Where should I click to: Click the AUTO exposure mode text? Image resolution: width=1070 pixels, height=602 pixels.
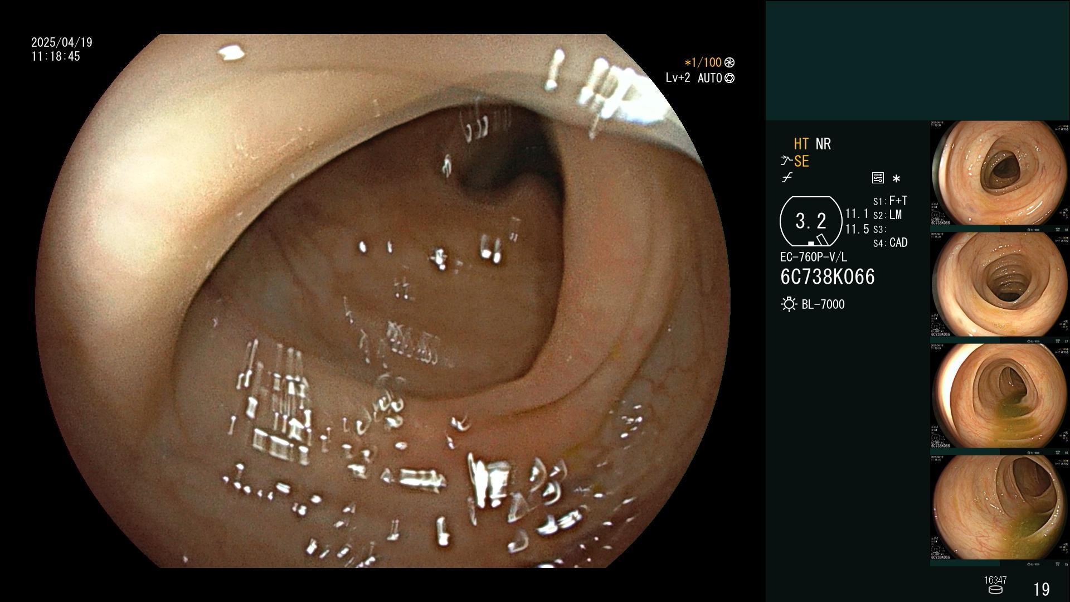click(x=710, y=78)
